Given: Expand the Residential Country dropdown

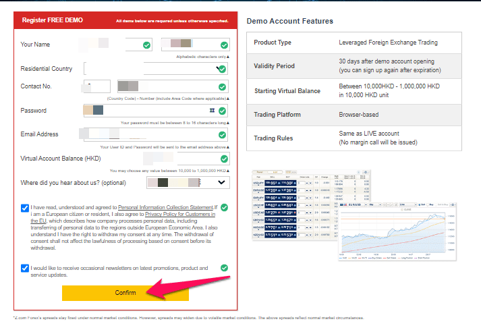Looking at the screenshot, I should pyautogui.click(x=156, y=68).
